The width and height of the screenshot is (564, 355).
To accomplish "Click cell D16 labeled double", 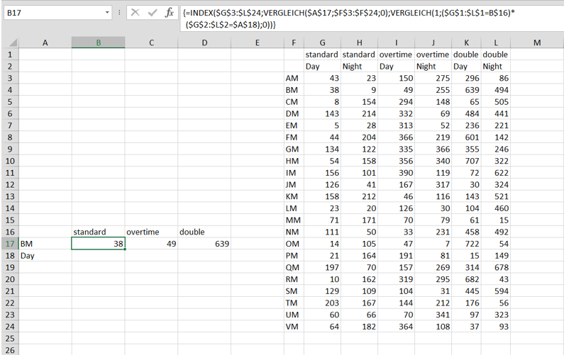I will coord(204,232).
